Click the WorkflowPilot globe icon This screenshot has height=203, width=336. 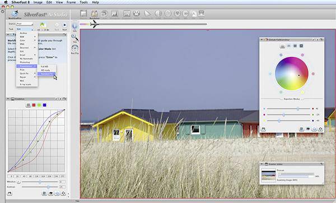pos(15,13)
